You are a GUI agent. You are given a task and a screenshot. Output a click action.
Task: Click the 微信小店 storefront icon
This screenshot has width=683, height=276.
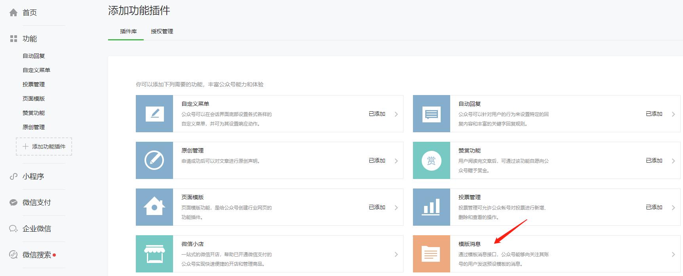pos(154,254)
